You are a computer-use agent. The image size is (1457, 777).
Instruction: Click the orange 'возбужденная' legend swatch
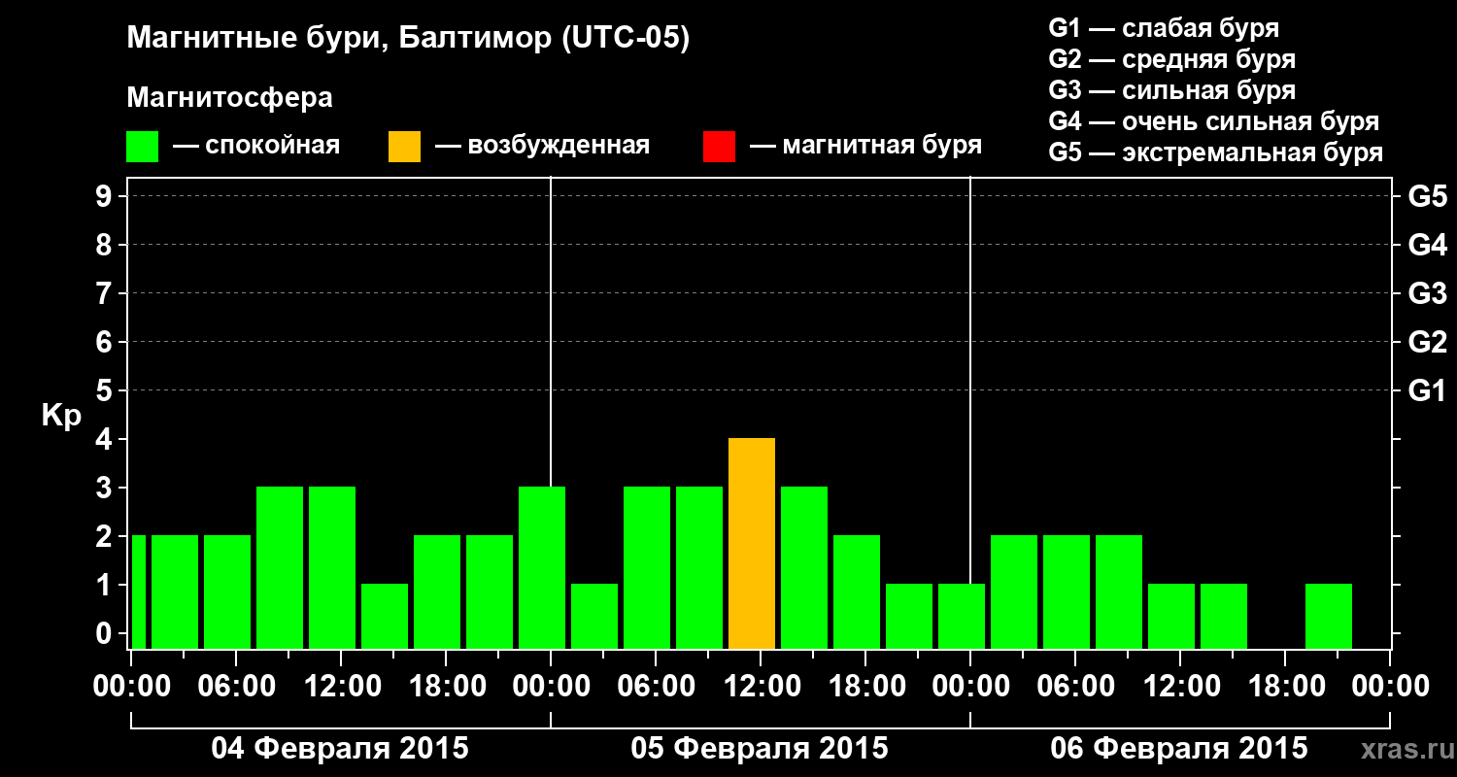pos(405,147)
